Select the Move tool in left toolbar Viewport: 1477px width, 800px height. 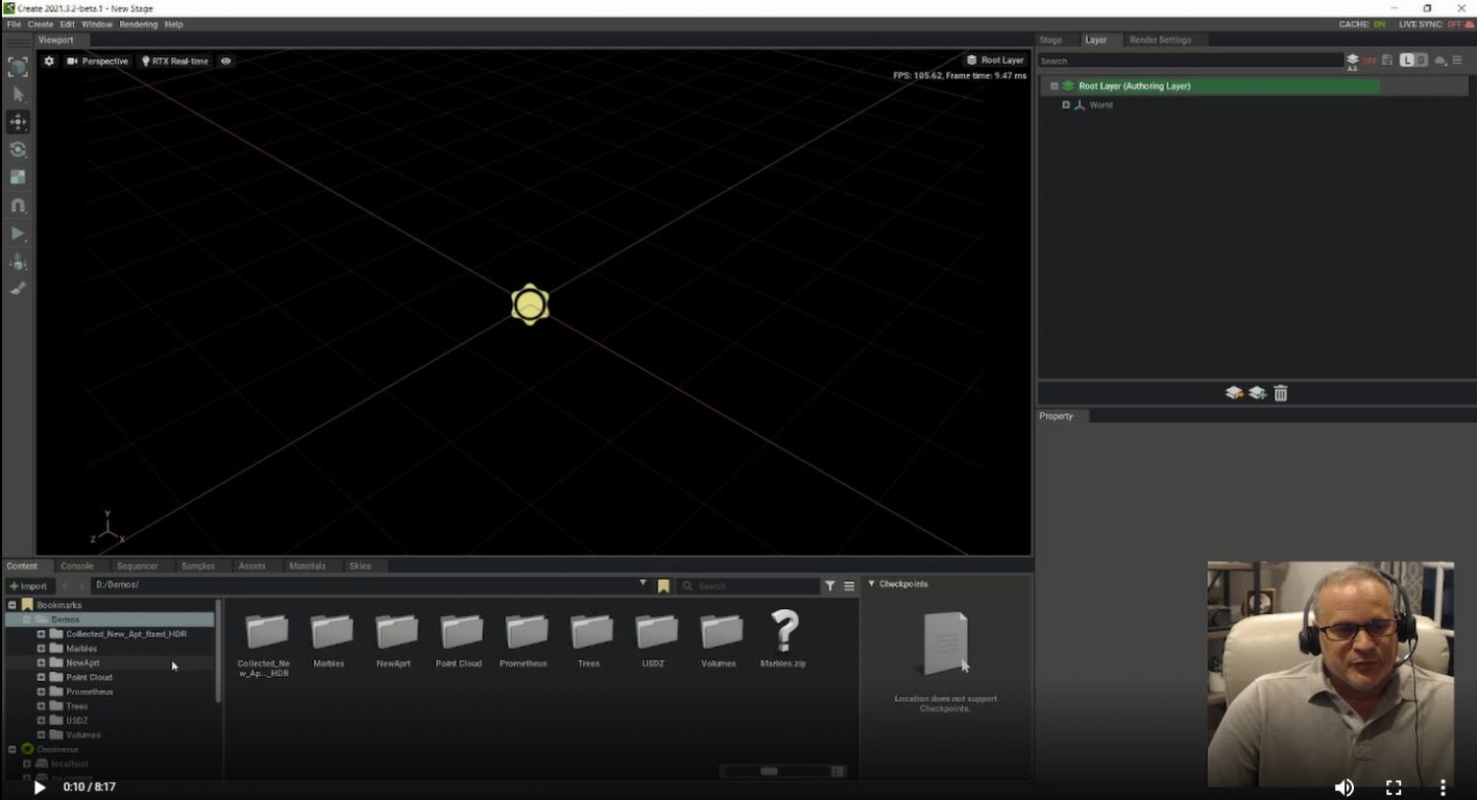point(18,122)
